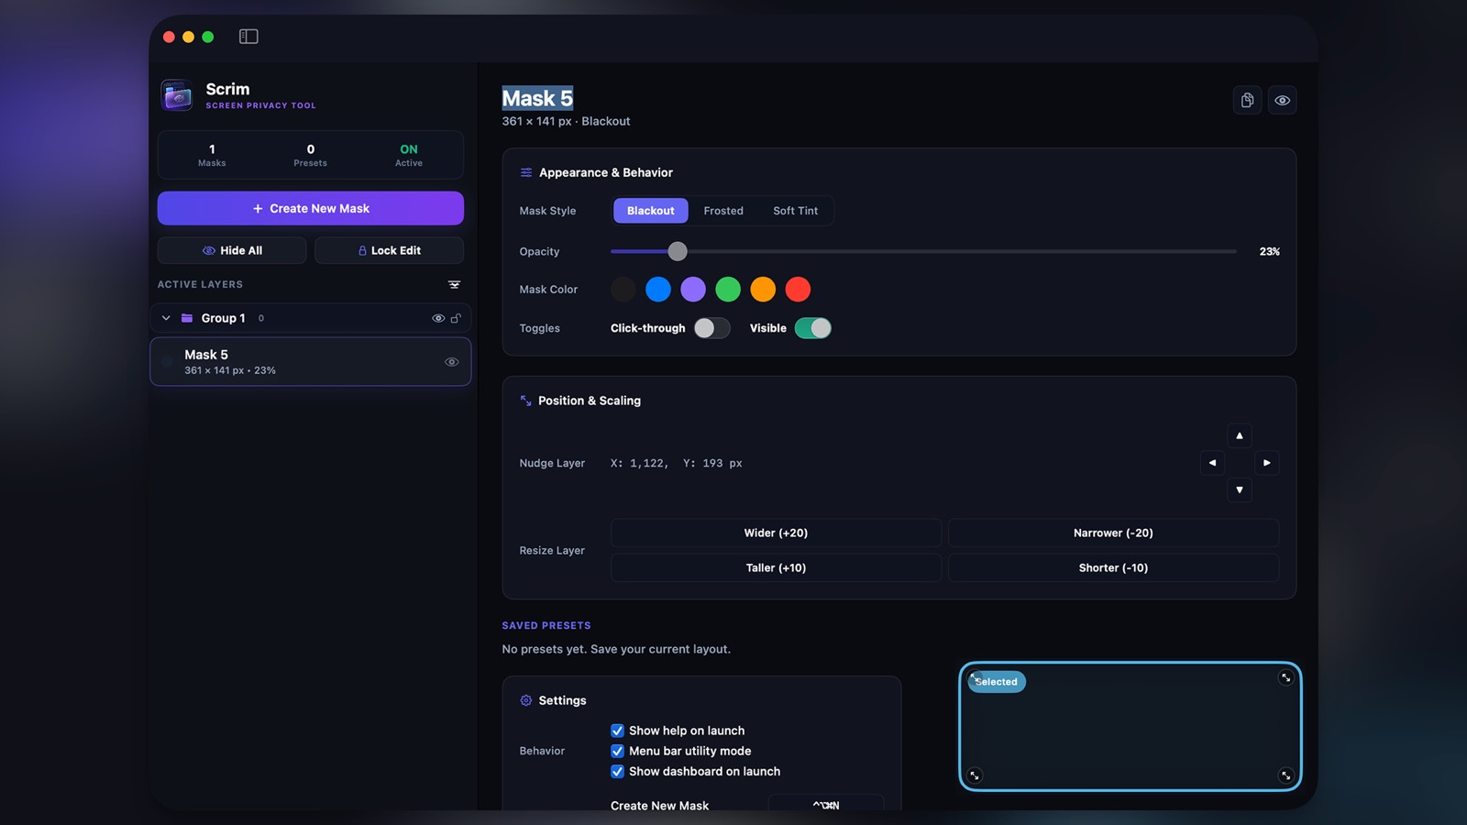The height and width of the screenshot is (825, 1467).
Task: Switch mask style to Blackout
Action: (x=651, y=211)
